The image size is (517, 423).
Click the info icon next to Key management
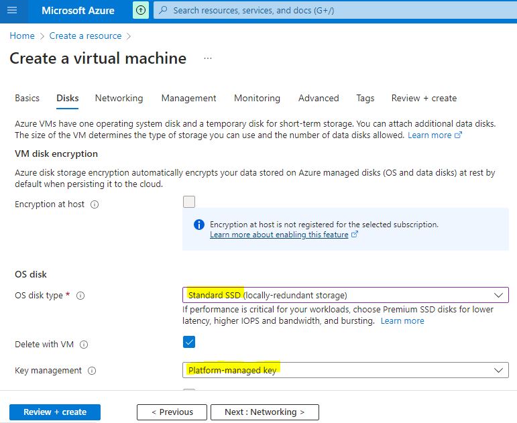point(92,371)
